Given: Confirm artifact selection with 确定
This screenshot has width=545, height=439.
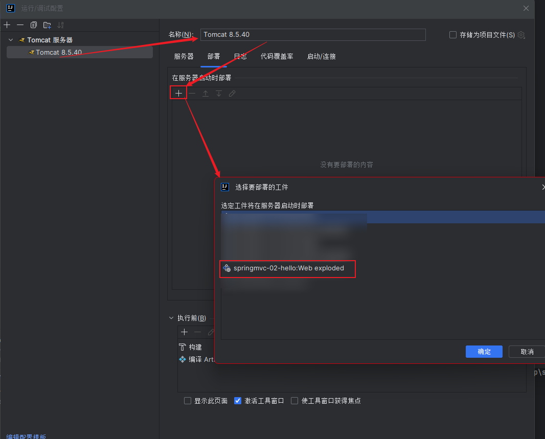Looking at the screenshot, I should click(x=484, y=352).
